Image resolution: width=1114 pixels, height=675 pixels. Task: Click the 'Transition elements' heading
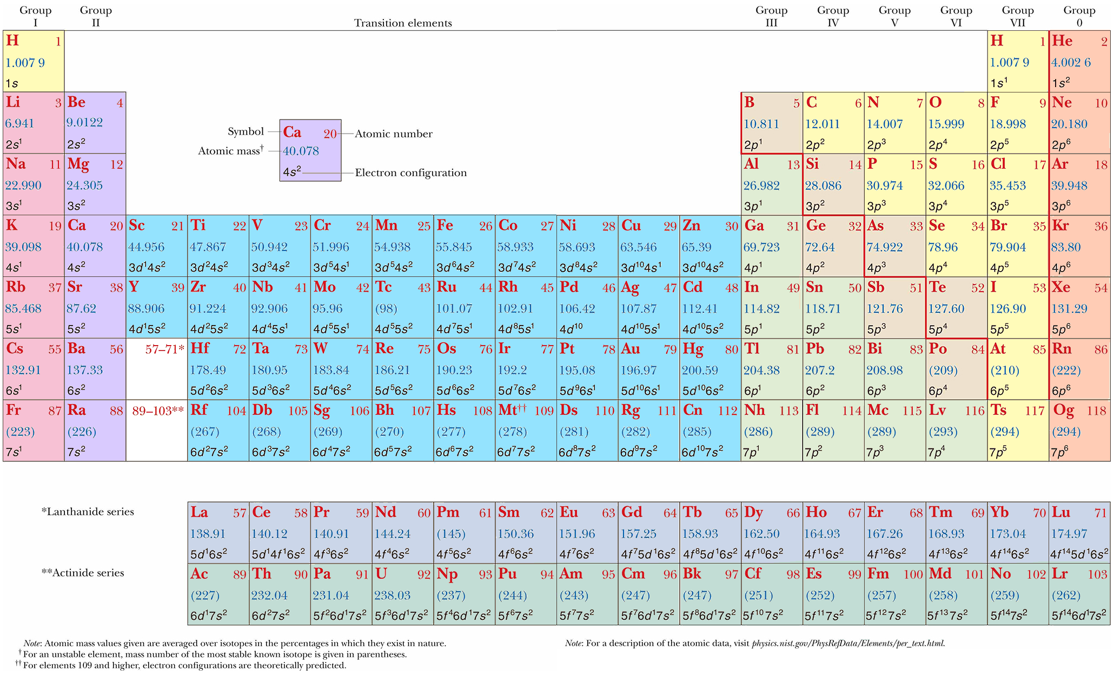pos(403,23)
